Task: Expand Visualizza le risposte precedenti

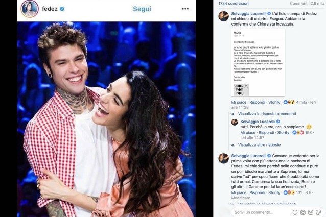Action: 267,114
